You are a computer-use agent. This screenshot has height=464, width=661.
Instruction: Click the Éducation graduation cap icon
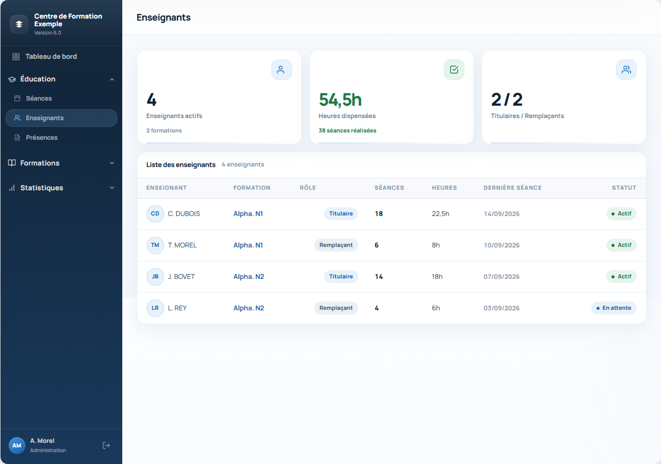point(12,79)
